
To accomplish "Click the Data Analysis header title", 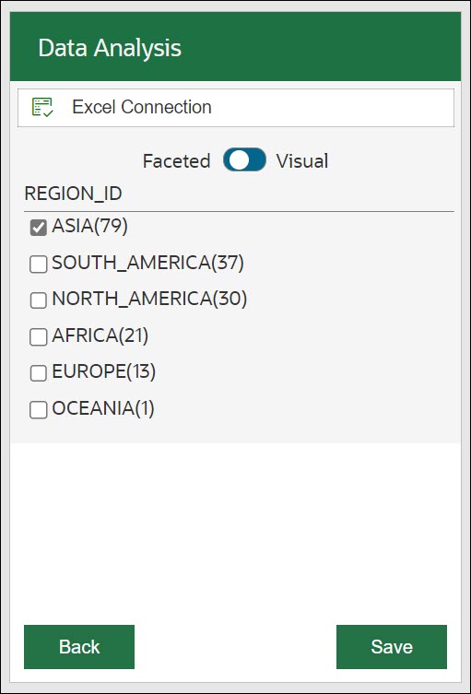I will click(110, 48).
